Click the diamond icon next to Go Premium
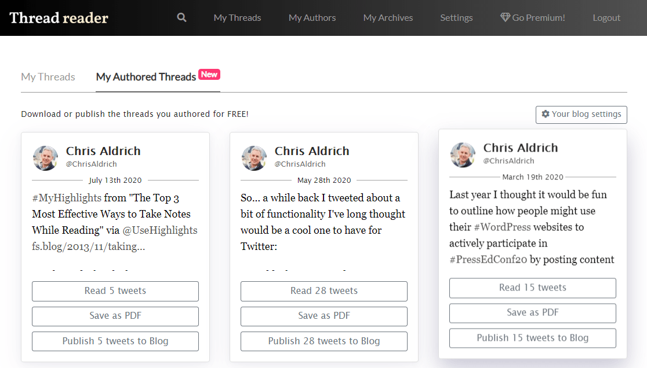Screen dimensions: 647x368 (x=506, y=17)
